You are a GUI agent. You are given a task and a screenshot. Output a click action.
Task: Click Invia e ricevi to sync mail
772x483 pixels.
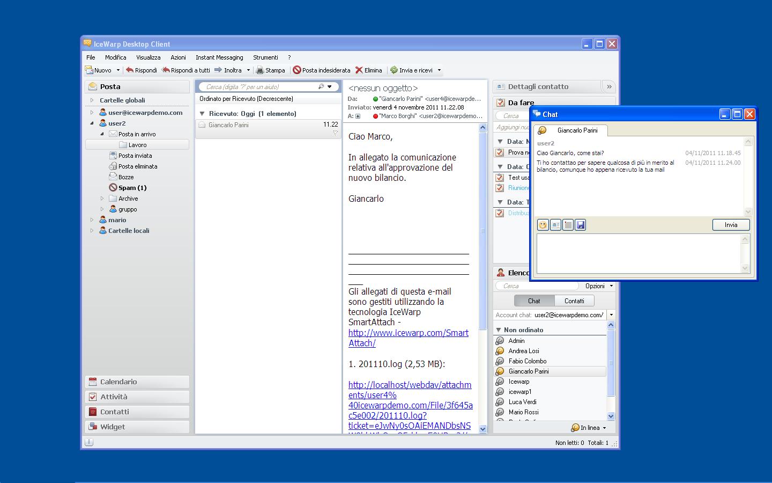[x=412, y=70]
